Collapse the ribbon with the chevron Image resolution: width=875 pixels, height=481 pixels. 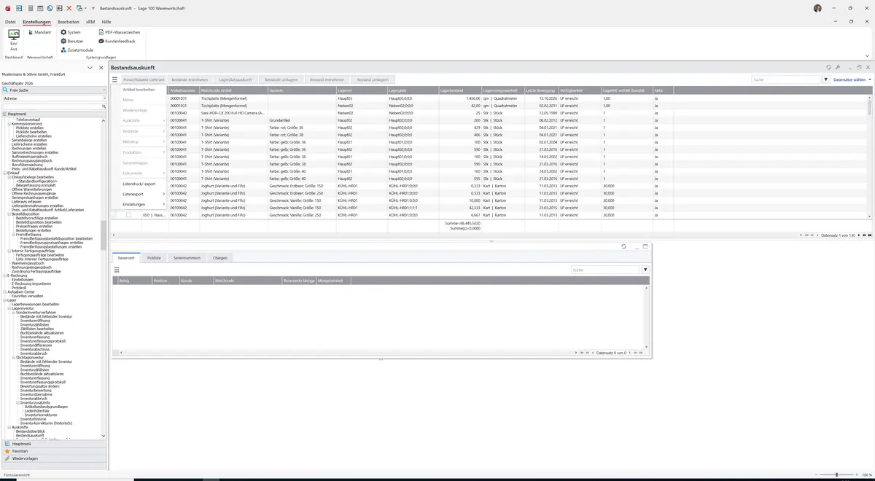pyautogui.click(x=867, y=56)
